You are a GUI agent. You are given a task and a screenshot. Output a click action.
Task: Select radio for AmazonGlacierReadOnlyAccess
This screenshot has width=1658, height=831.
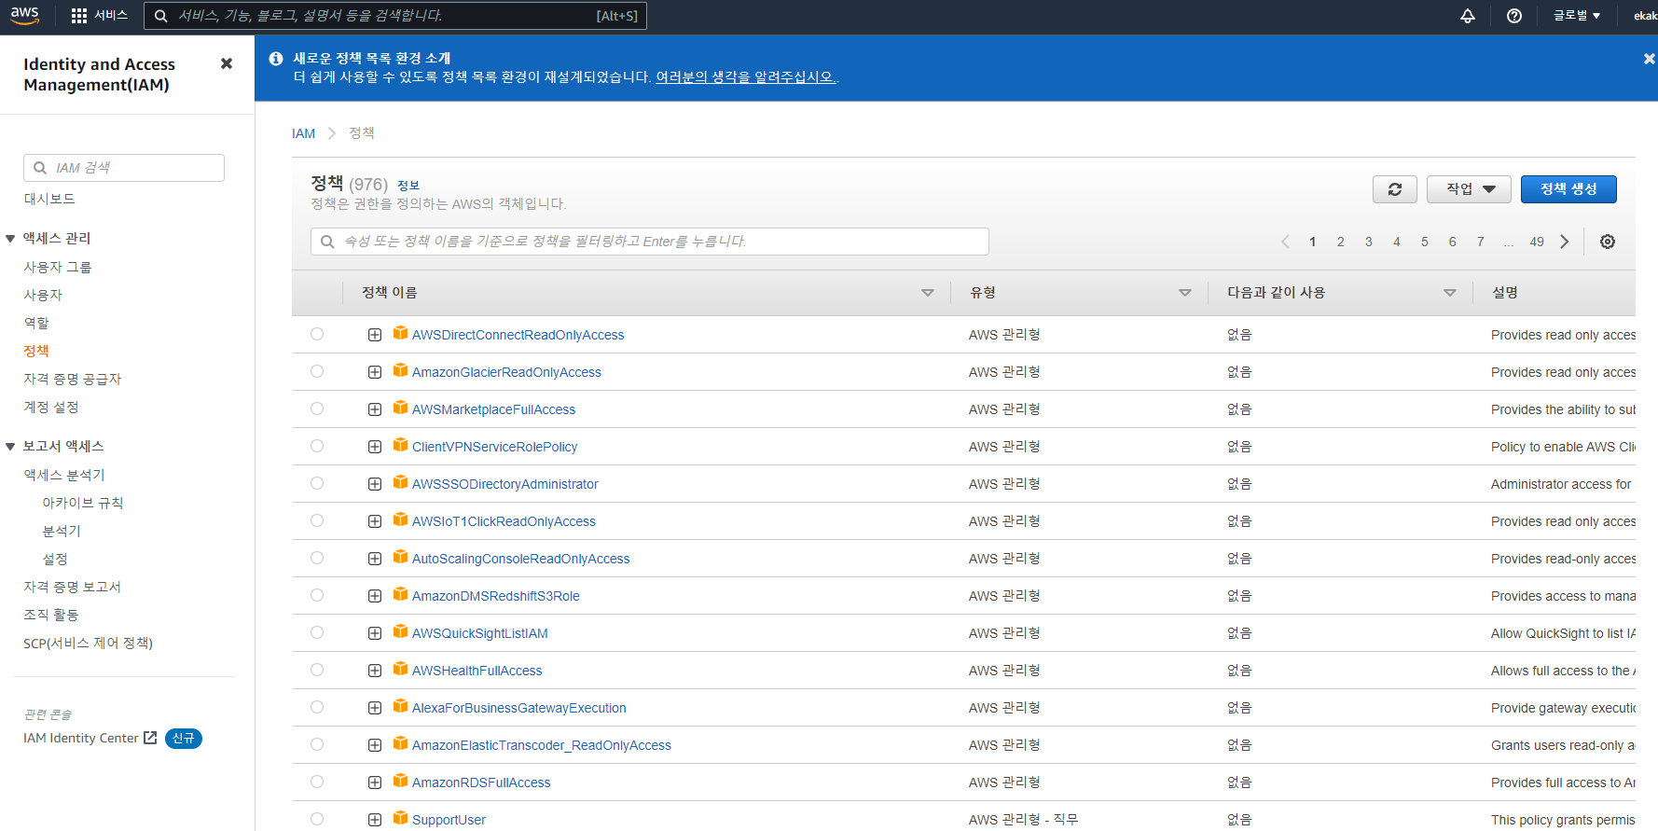(317, 371)
